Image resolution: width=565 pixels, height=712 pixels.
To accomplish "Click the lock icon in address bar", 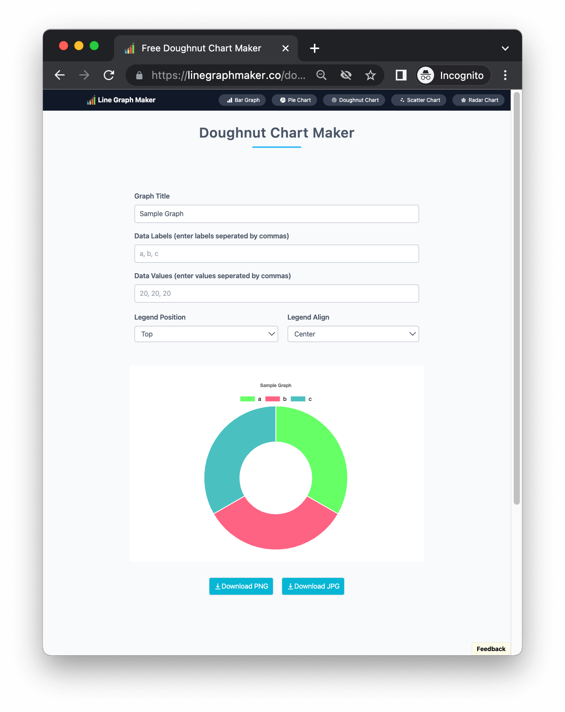I will (x=139, y=75).
